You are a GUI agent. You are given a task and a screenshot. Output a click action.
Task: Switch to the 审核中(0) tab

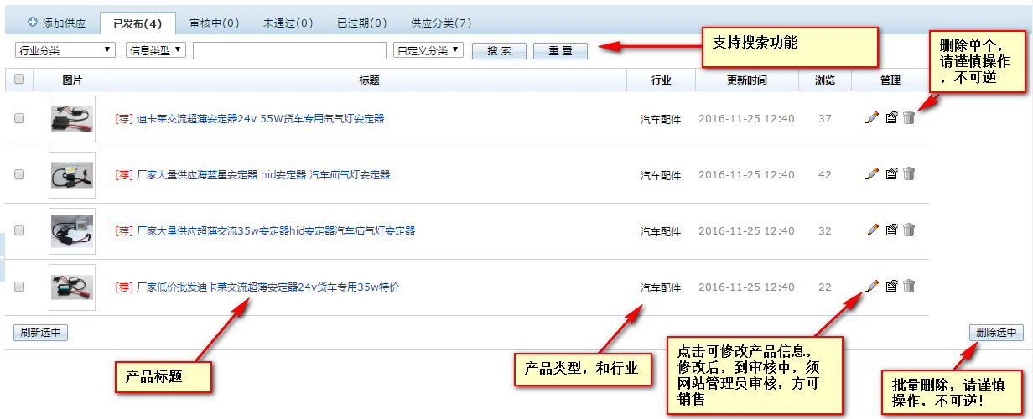click(214, 23)
